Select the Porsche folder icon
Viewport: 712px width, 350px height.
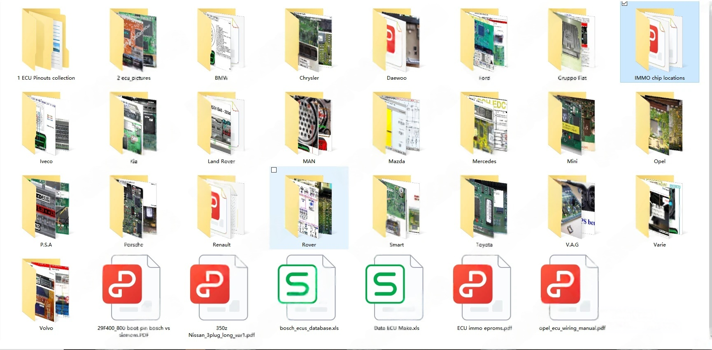click(x=133, y=207)
